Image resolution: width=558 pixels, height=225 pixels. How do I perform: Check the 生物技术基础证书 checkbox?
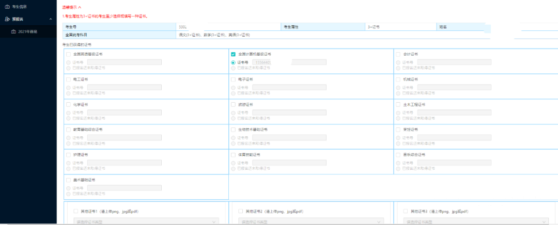pos(233,130)
